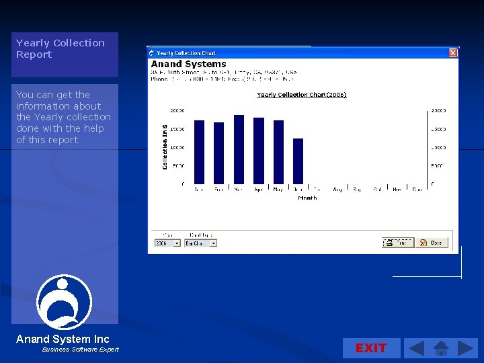This screenshot has width=484, height=363.
Task: Click the March bar in chart
Action: click(x=239, y=149)
